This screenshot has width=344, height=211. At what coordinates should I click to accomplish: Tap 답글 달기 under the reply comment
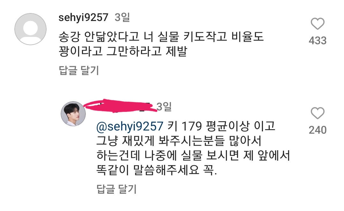pyautogui.click(x=116, y=189)
